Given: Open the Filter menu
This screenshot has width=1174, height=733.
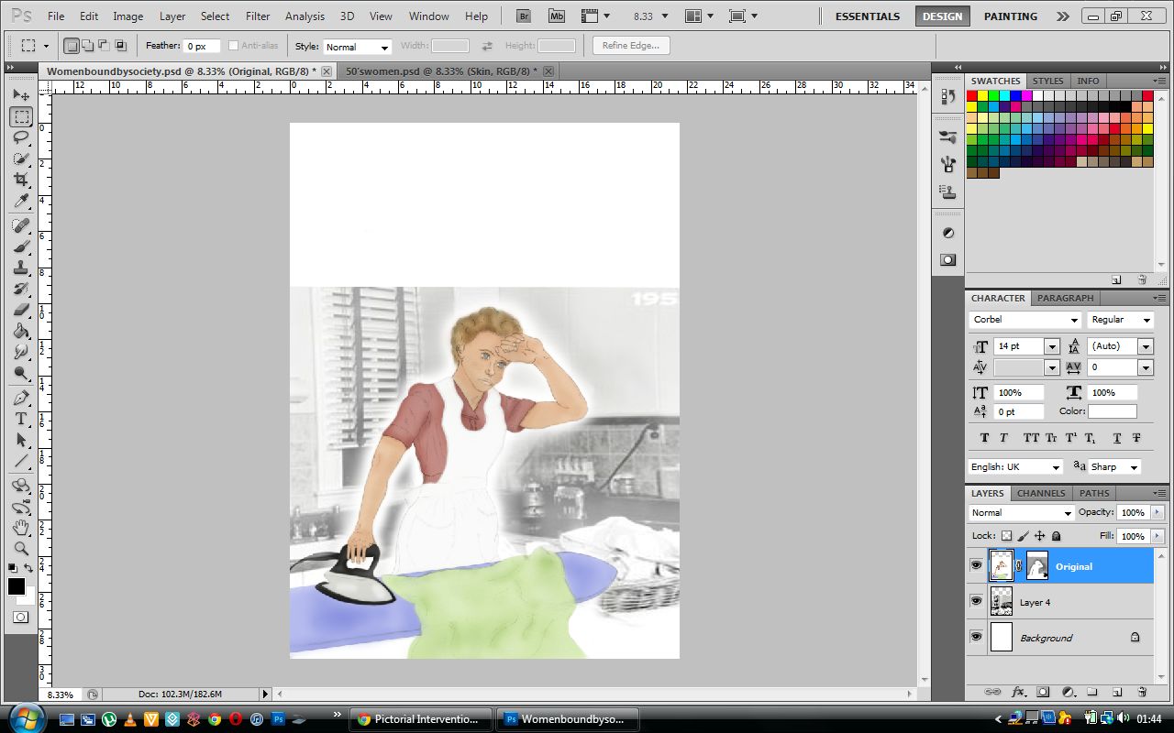Looking at the screenshot, I should [258, 16].
